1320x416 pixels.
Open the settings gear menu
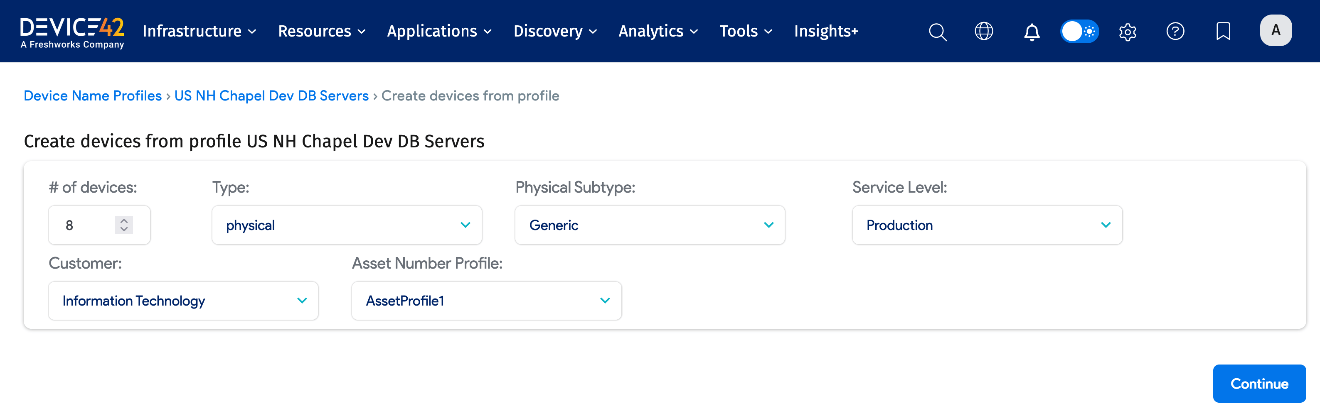pyautogui.click(x=1127, y=31)
